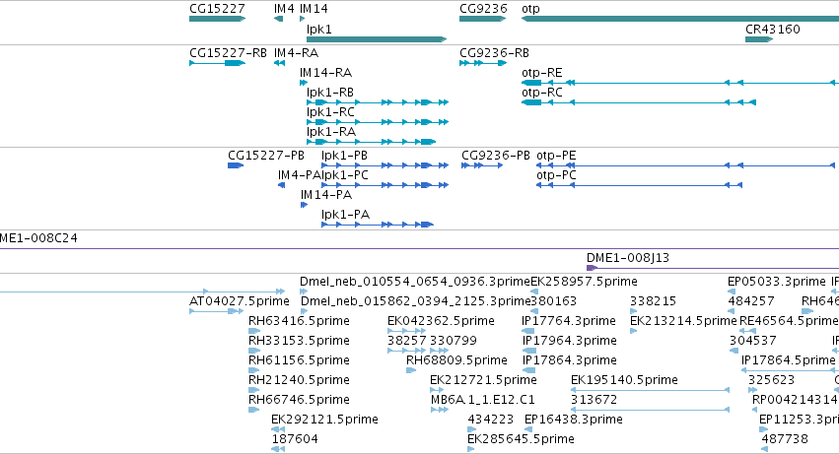The width and height of the screenshot is (839, 454).
Task: Click the IM4-PA protein label
Action: coord(299,175)
